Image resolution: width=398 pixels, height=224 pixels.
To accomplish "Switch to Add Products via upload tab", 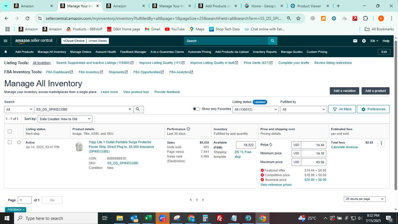I will click(x=218, y=6).
